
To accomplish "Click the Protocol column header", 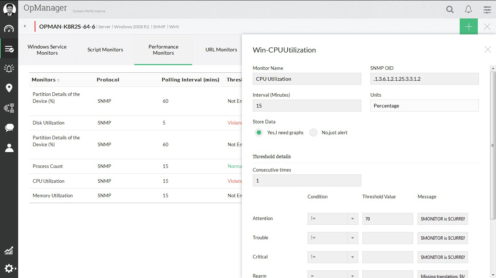I will coord(108,80).
